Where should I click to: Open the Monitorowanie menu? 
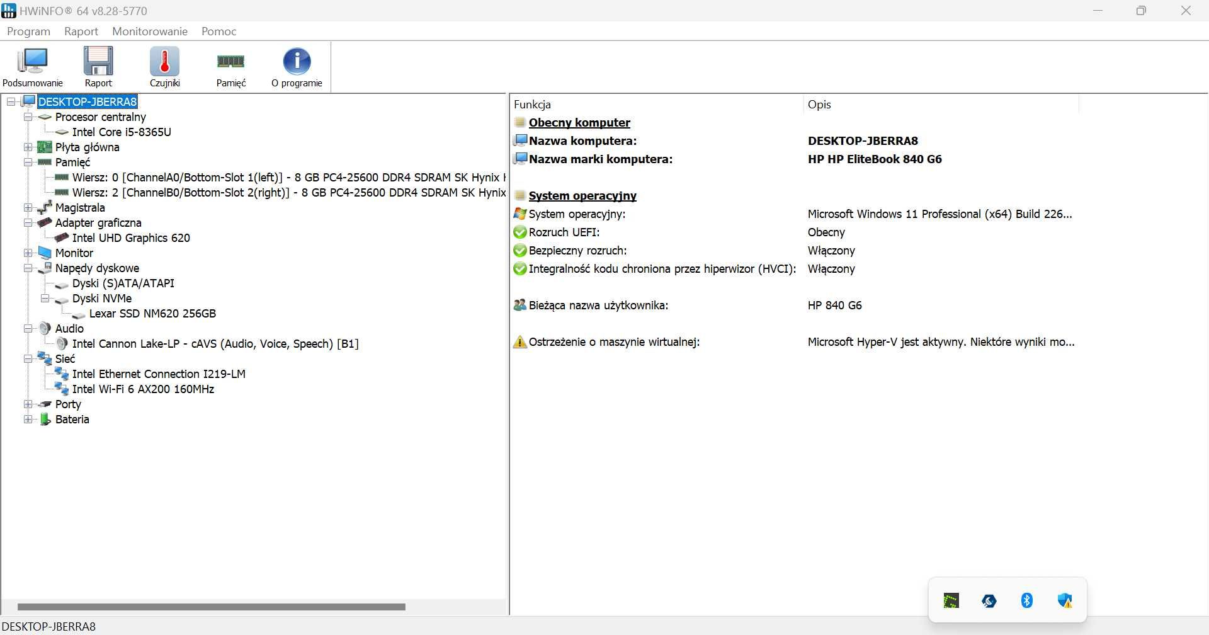150,31
